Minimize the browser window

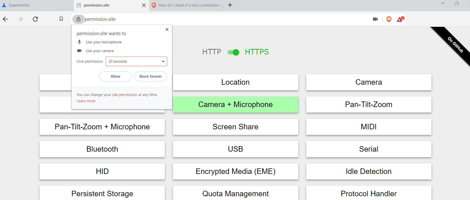443,3
